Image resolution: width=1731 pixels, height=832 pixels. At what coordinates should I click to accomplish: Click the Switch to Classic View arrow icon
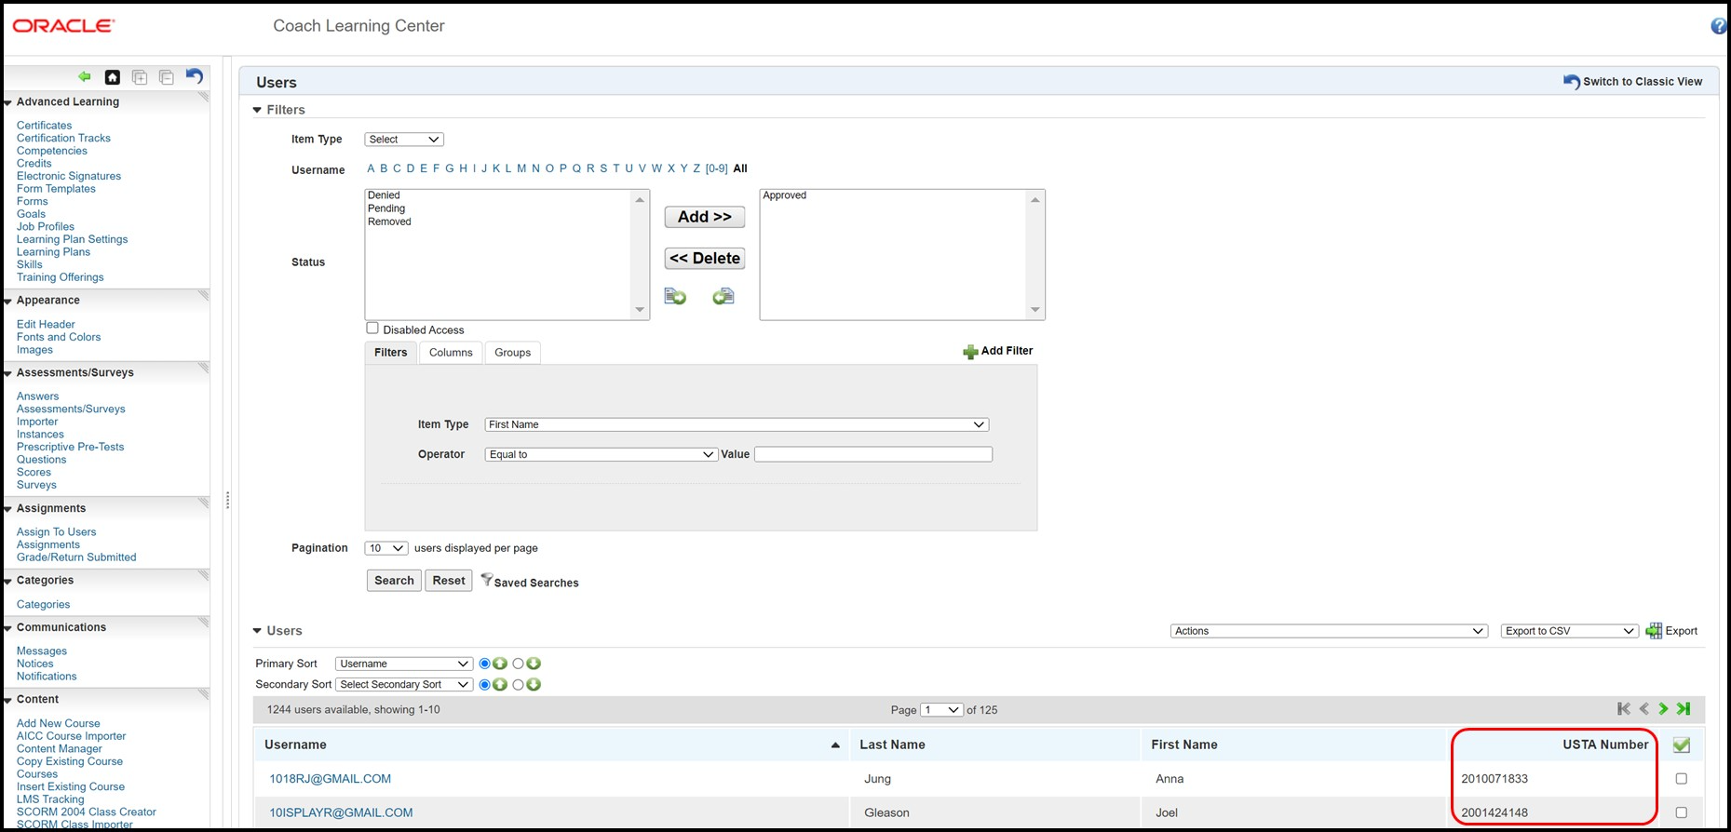[x=1572, y=82]
